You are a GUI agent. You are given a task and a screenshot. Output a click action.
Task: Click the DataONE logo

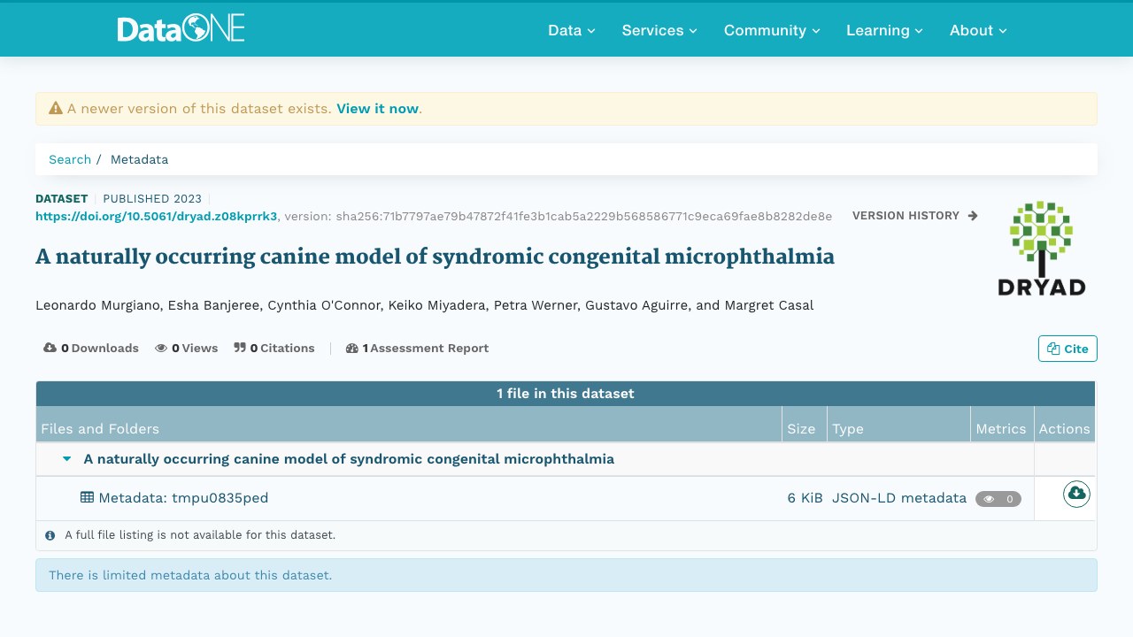[x=181, y=29]
